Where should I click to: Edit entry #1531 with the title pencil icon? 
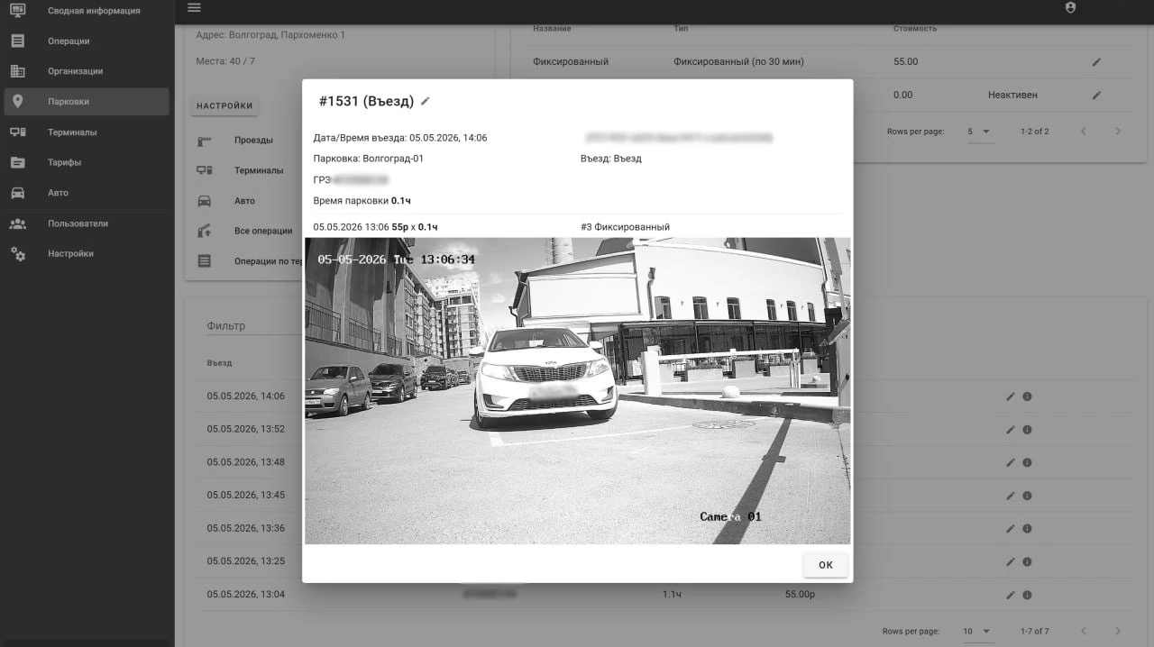(x=426, y=101)
